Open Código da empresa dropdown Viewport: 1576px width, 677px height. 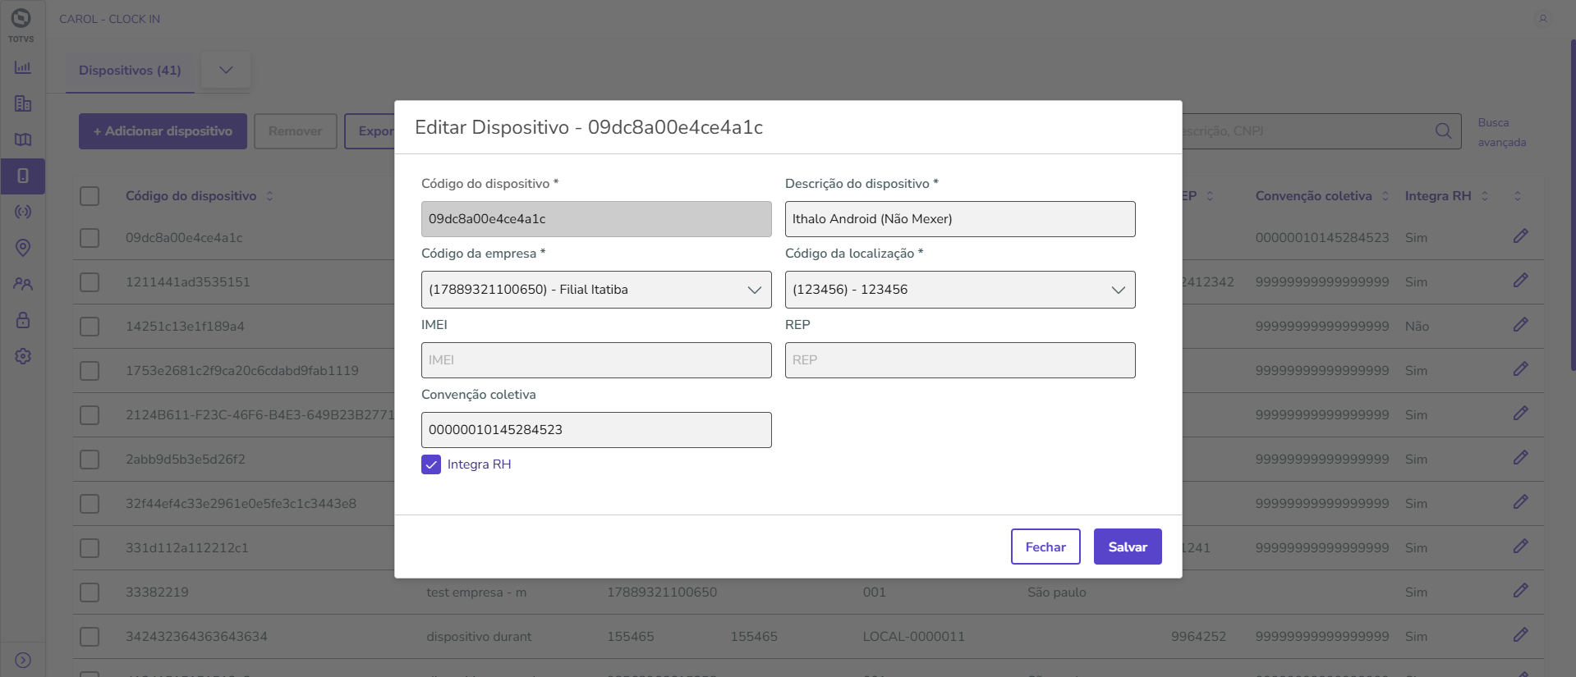point(596,290)
